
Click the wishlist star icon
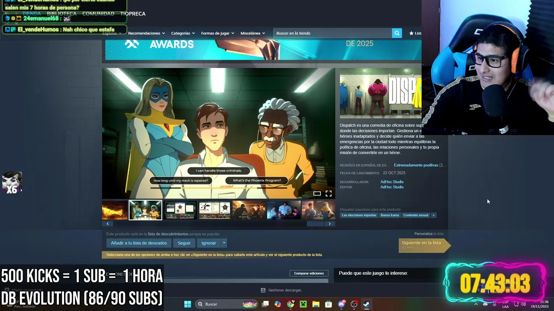[x=411, y=33]
